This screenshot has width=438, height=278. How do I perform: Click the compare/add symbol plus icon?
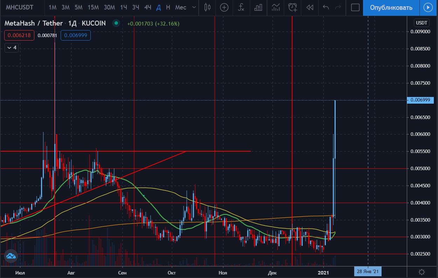pyautogui.click(x=224, y=7)
